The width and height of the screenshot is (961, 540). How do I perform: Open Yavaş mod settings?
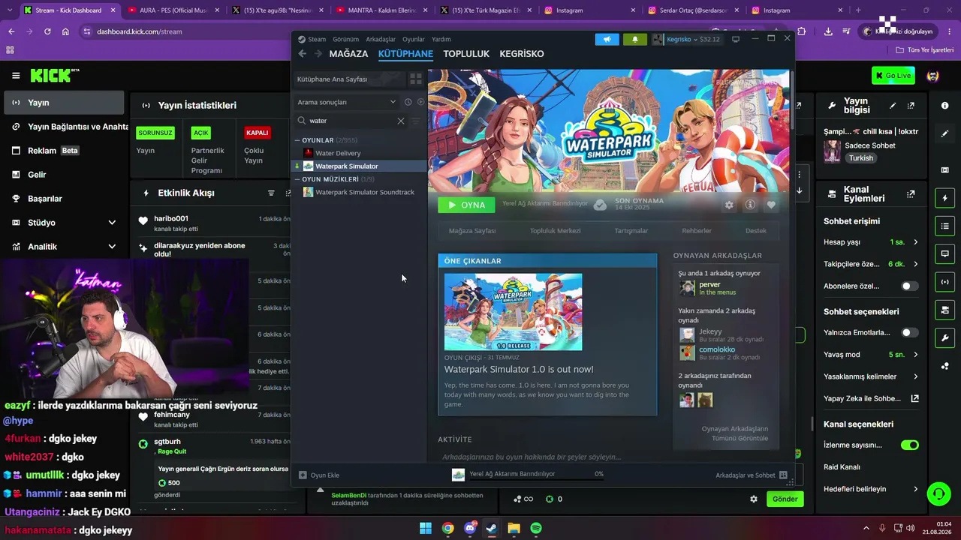pos(871,354)
